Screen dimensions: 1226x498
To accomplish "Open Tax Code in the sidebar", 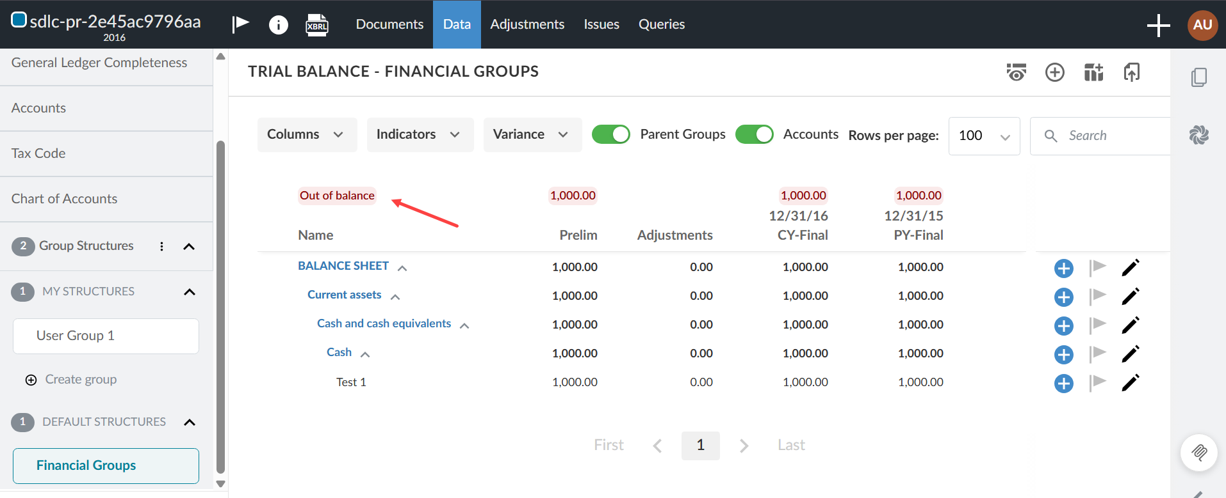I will (106, 154).
